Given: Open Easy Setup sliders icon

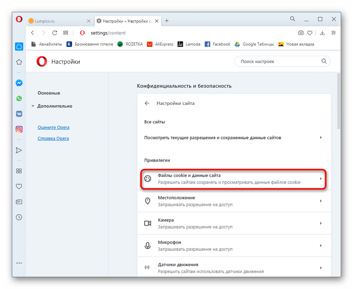Looking at the screenshot, I should [333, 33].
